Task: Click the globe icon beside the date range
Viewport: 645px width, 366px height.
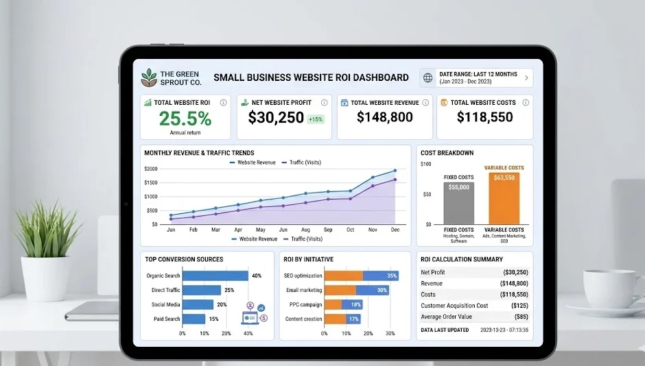Action: tap(428, 77)
